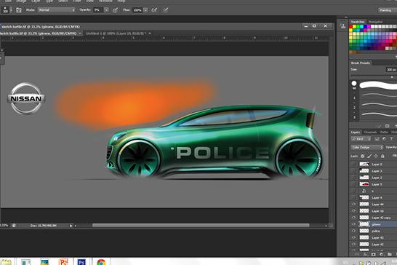Click the Painting workspace button
Screen dimensions: 397x265
386,10
